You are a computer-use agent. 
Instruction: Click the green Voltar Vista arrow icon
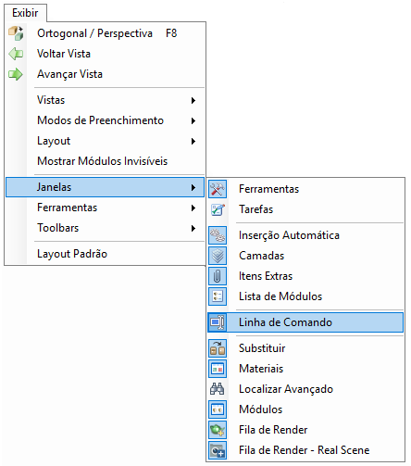16,54
